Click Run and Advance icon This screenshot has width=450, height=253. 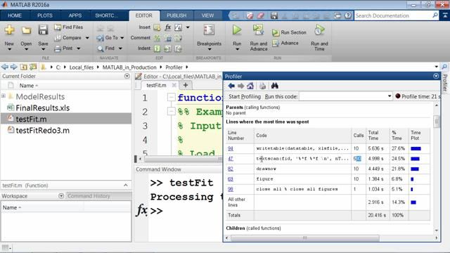click(258, 30)
